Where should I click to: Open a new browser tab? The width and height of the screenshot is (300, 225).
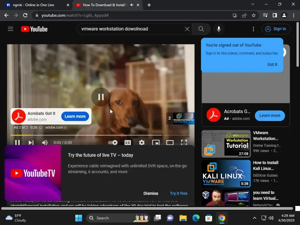click(x=149, y=5)
